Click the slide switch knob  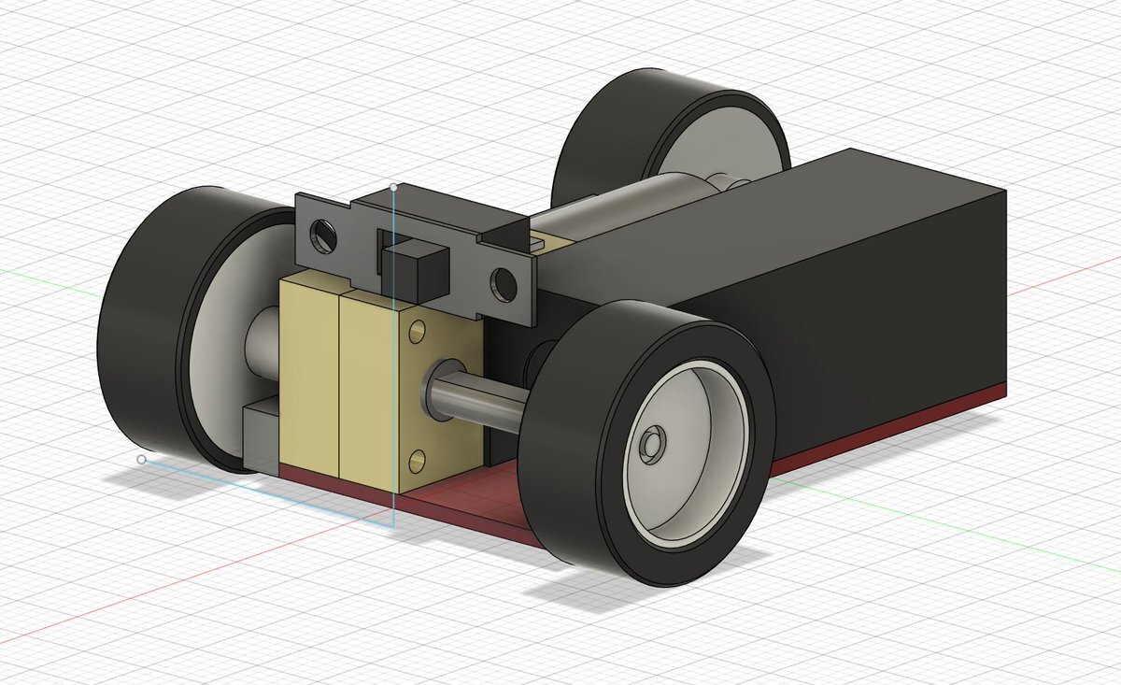417,271
